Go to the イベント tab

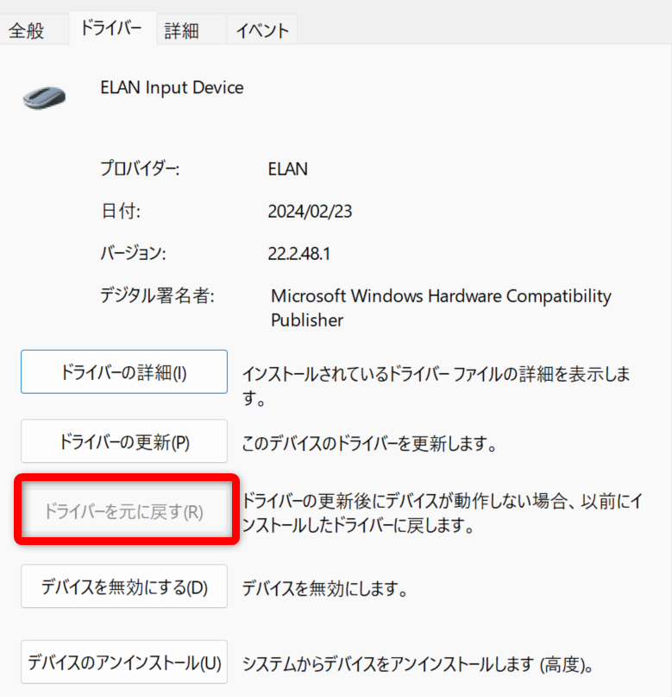pyautogui.click(x=262, y=31)
